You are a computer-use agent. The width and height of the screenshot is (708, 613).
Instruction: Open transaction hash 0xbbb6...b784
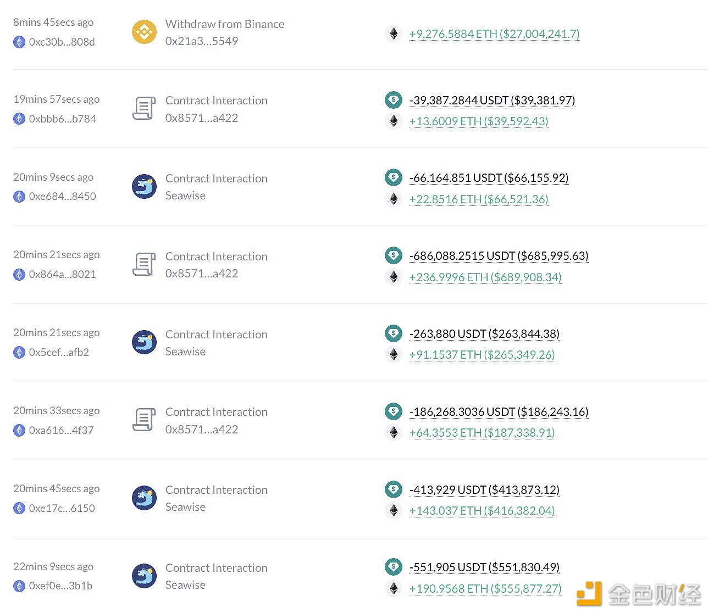[x=63, y=119]
